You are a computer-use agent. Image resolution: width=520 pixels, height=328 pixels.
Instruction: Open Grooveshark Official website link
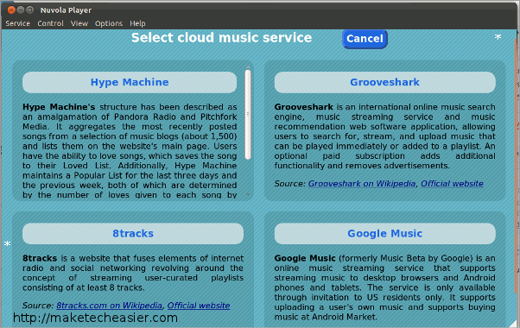point(452,184)
